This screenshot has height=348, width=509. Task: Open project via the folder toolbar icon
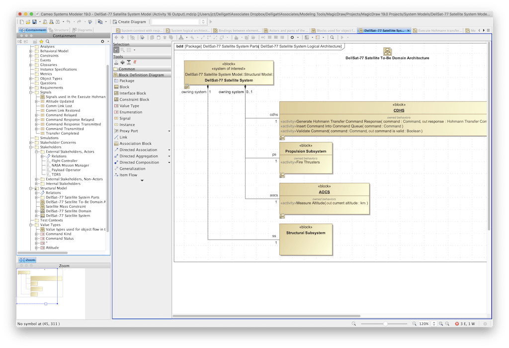coord(27,22)
